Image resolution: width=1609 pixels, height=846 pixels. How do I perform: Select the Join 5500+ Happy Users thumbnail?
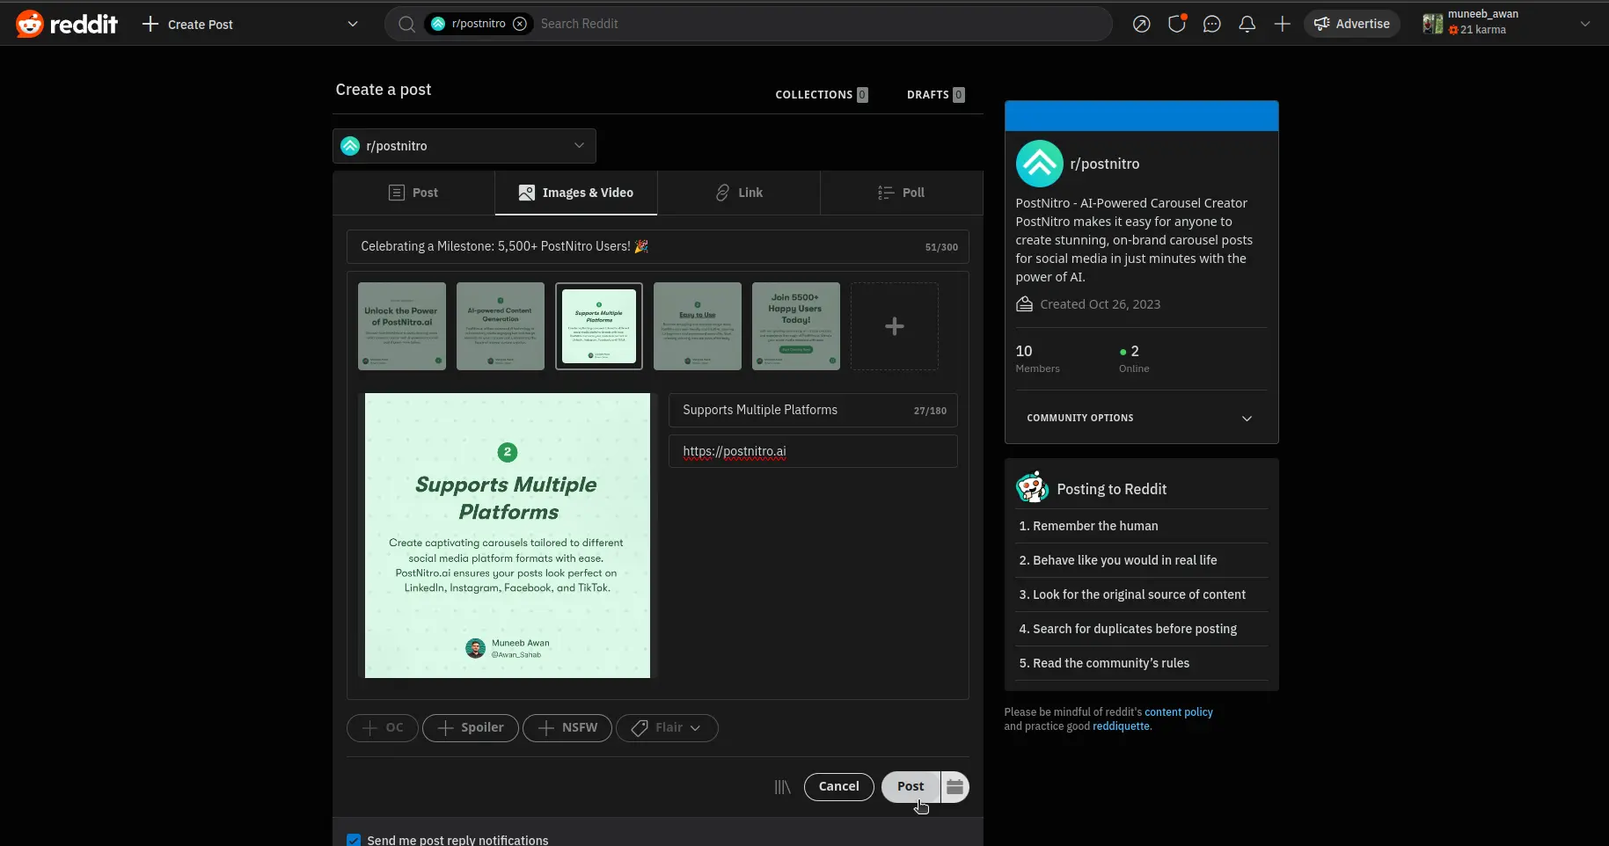pyautogui.click(x=795, y=326)
